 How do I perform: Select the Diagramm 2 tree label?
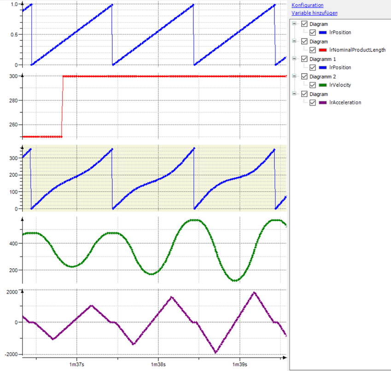tap(323, 77)
